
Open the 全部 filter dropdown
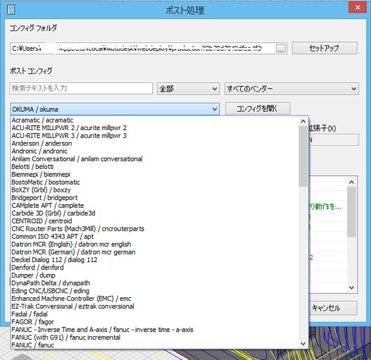pos(189,89)
